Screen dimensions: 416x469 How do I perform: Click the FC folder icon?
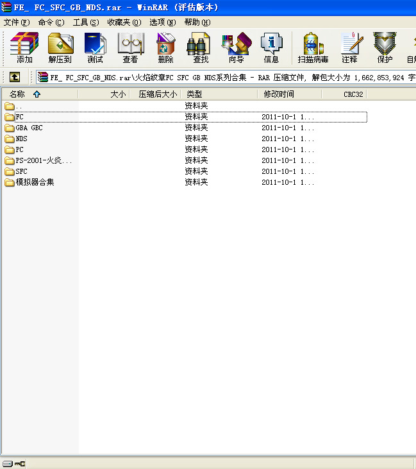pyautogui.click(x=9, y=117)
